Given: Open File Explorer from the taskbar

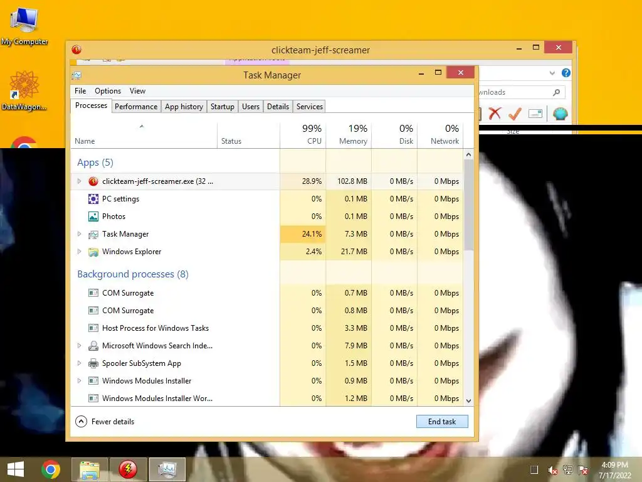Looking at the screenshot, I should pyautogui.click(x=90, y=469).
